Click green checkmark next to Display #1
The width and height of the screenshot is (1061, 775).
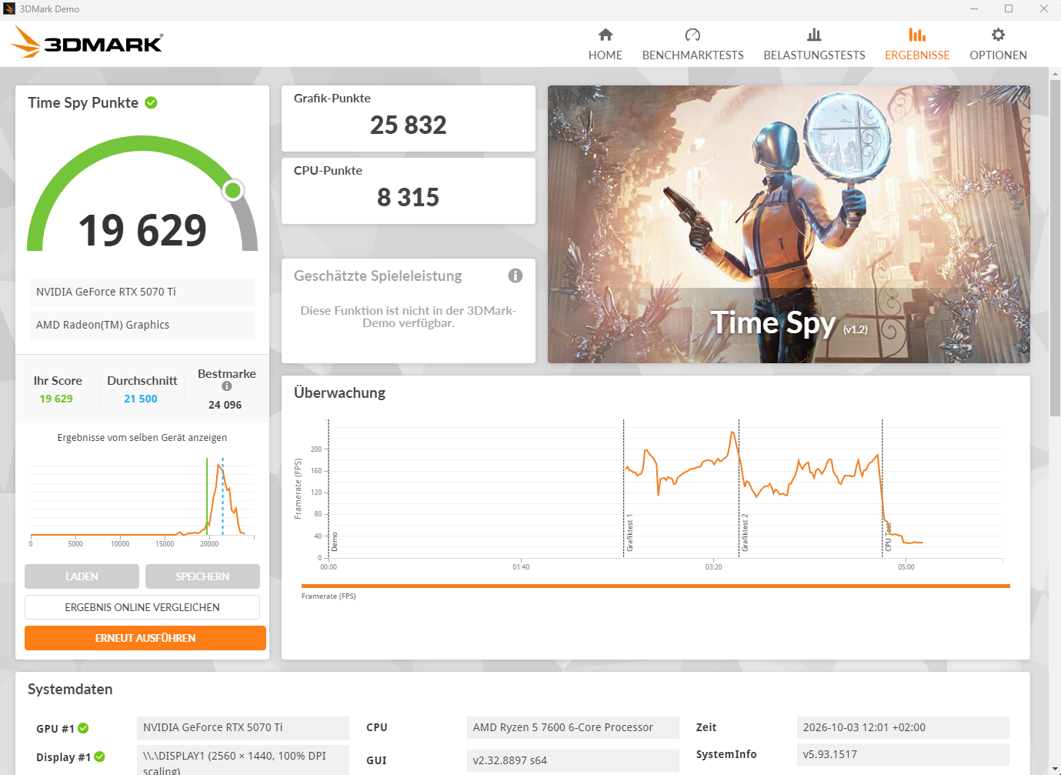click(x=100, y=757)
